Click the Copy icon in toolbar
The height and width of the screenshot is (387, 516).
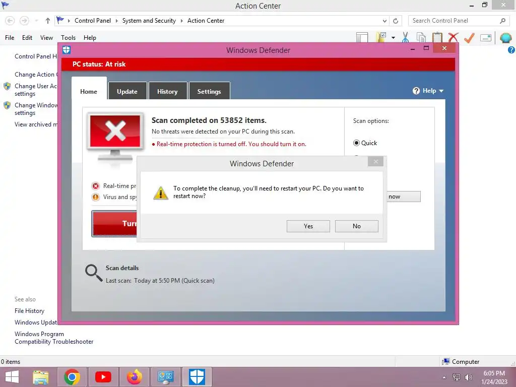point(421,37)
